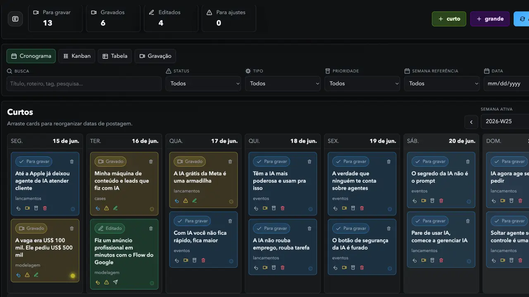Open the Semana Ativa 2026-W25 selector
The height and width of the screenshot is (297, 529).
coord(505,122)
